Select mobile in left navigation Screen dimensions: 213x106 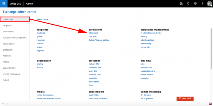6,62
